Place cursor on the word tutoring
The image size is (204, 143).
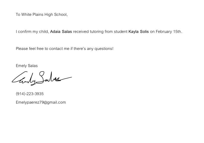[97, 32]
